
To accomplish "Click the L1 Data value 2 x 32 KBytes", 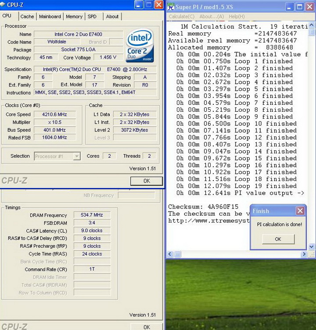I will coord(134,114).
